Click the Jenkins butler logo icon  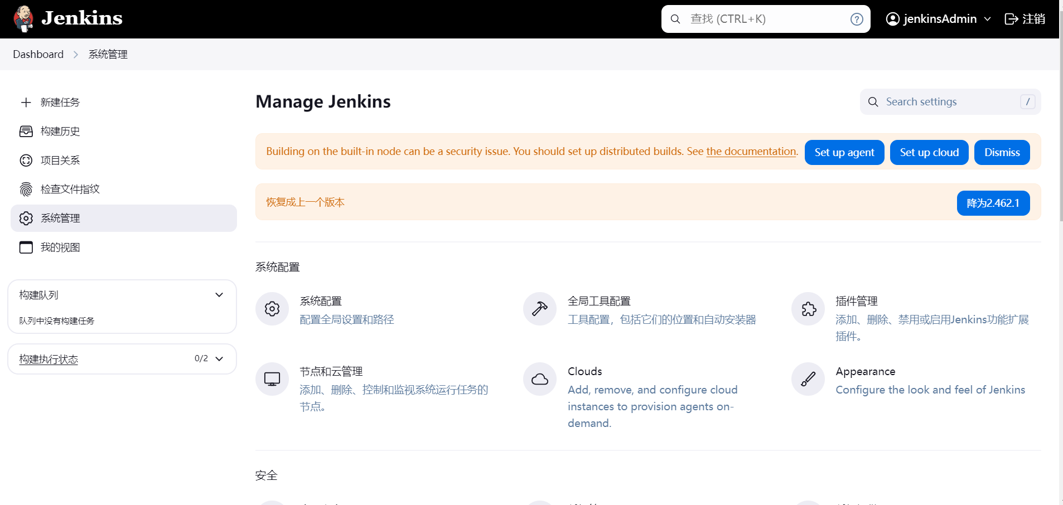point(23,19)
